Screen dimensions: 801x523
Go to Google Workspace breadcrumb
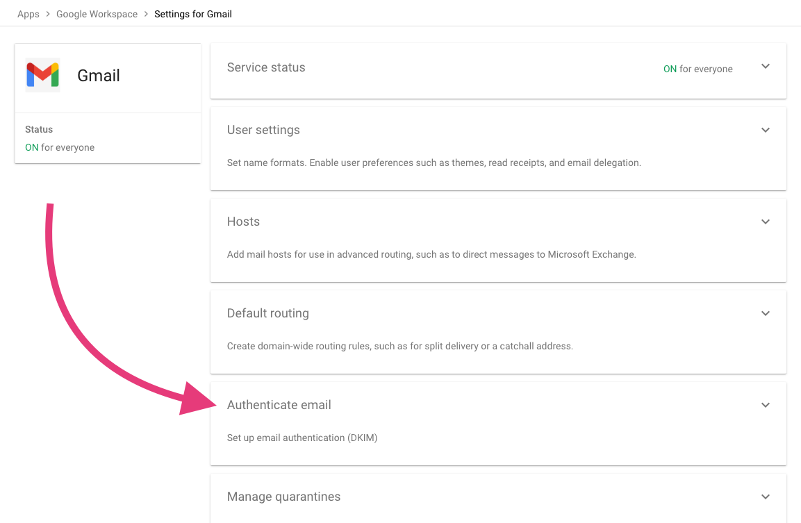point(97,15)
